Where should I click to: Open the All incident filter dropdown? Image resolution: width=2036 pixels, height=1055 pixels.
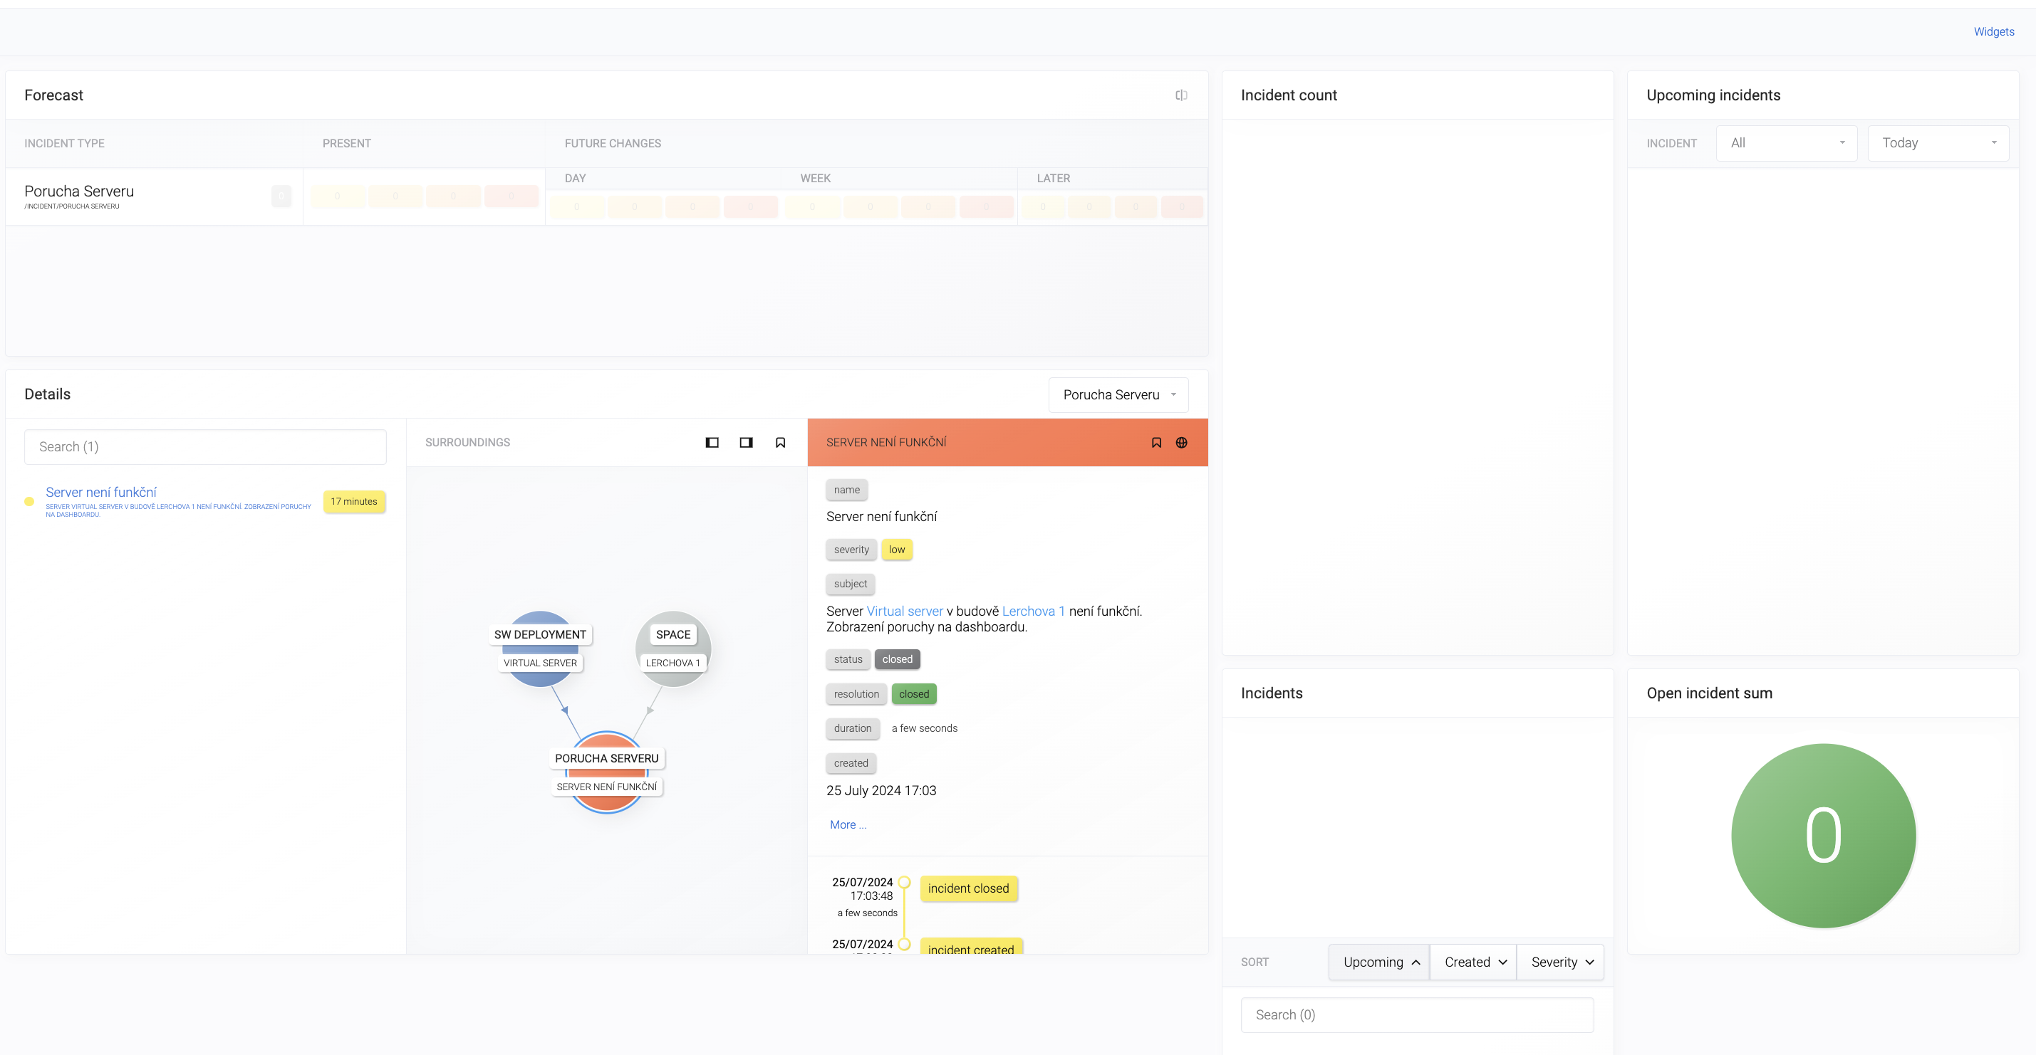(1785, 143)
